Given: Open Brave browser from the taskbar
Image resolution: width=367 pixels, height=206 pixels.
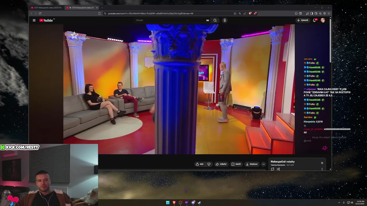Looking at the screenshot, I should [174, 203].
